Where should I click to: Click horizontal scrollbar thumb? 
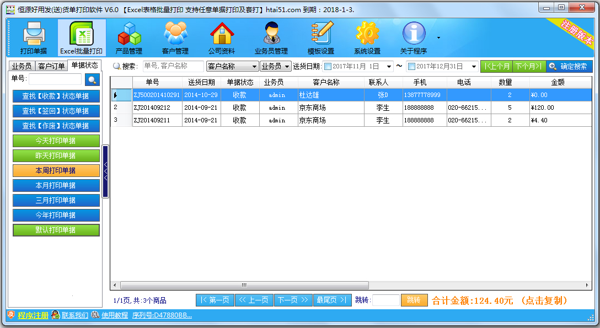pyautogui.click(x=244, y=285)
